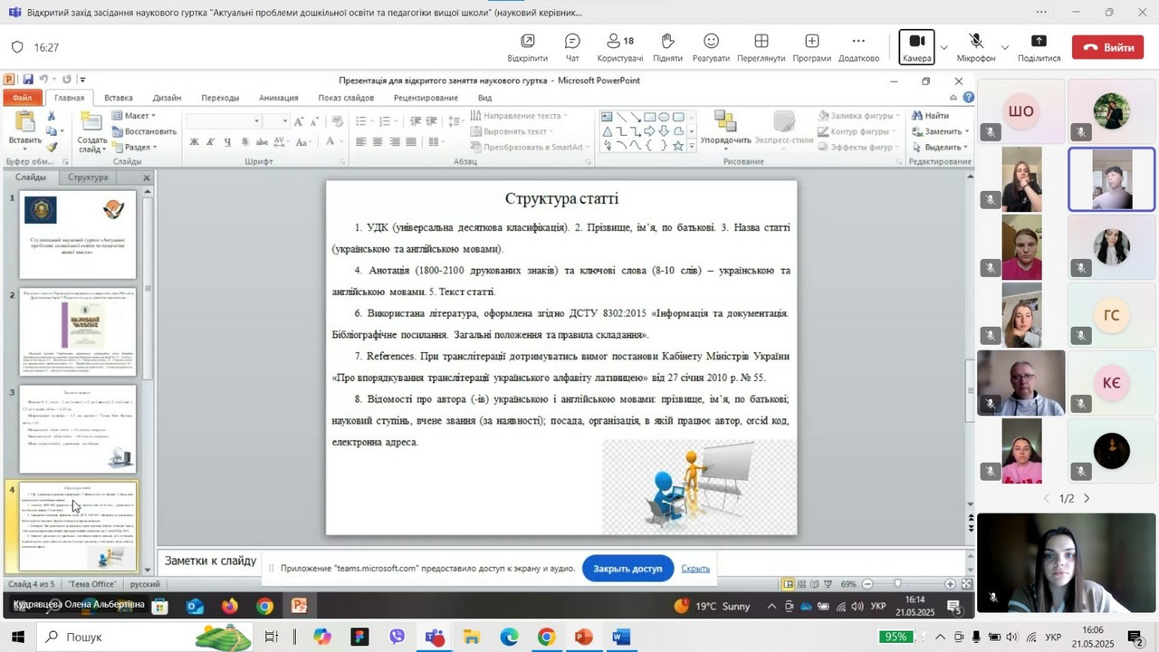This screenshot has height=652, width=1159.
Task: Unmute the microphone (Мікрофон)
Action: pos(976,47)
